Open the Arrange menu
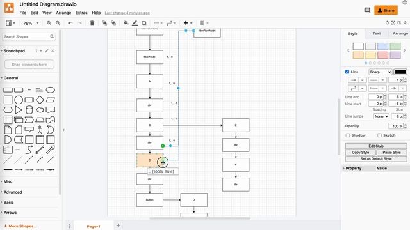Screen dimensions: 410x230 click(x=63, y=13)
